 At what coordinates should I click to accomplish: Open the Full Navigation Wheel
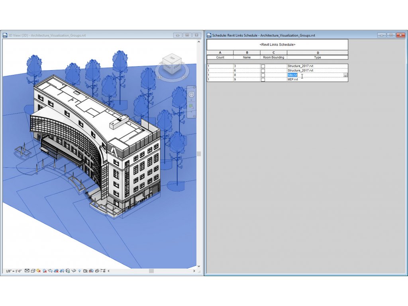click(191, 95)
